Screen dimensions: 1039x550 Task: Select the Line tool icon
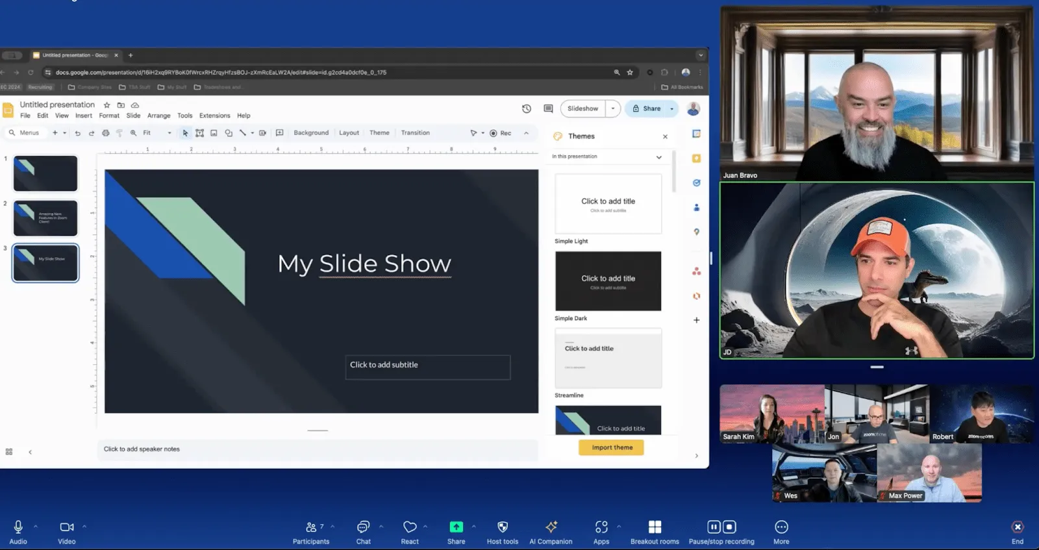tap(243, 133)
